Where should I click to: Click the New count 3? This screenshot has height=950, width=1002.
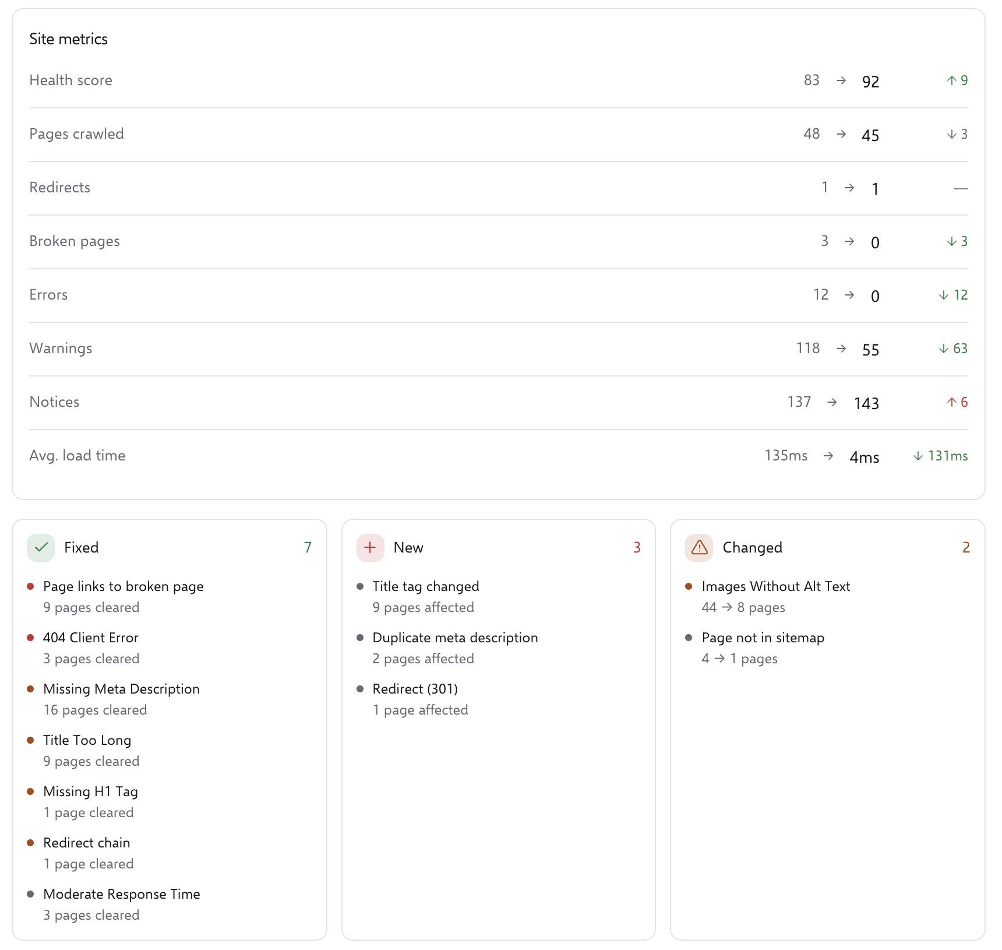point(637,547)
